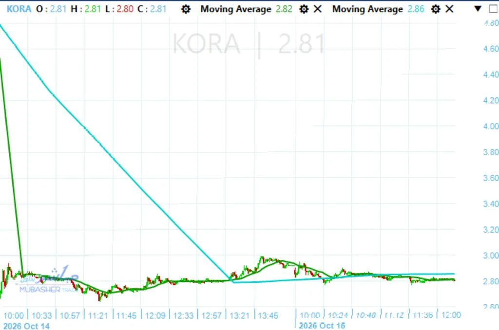499x330 pixels.
Task: Click the high value "H : 2.81"
Action: pyautogui.click(x=86, y=9)
